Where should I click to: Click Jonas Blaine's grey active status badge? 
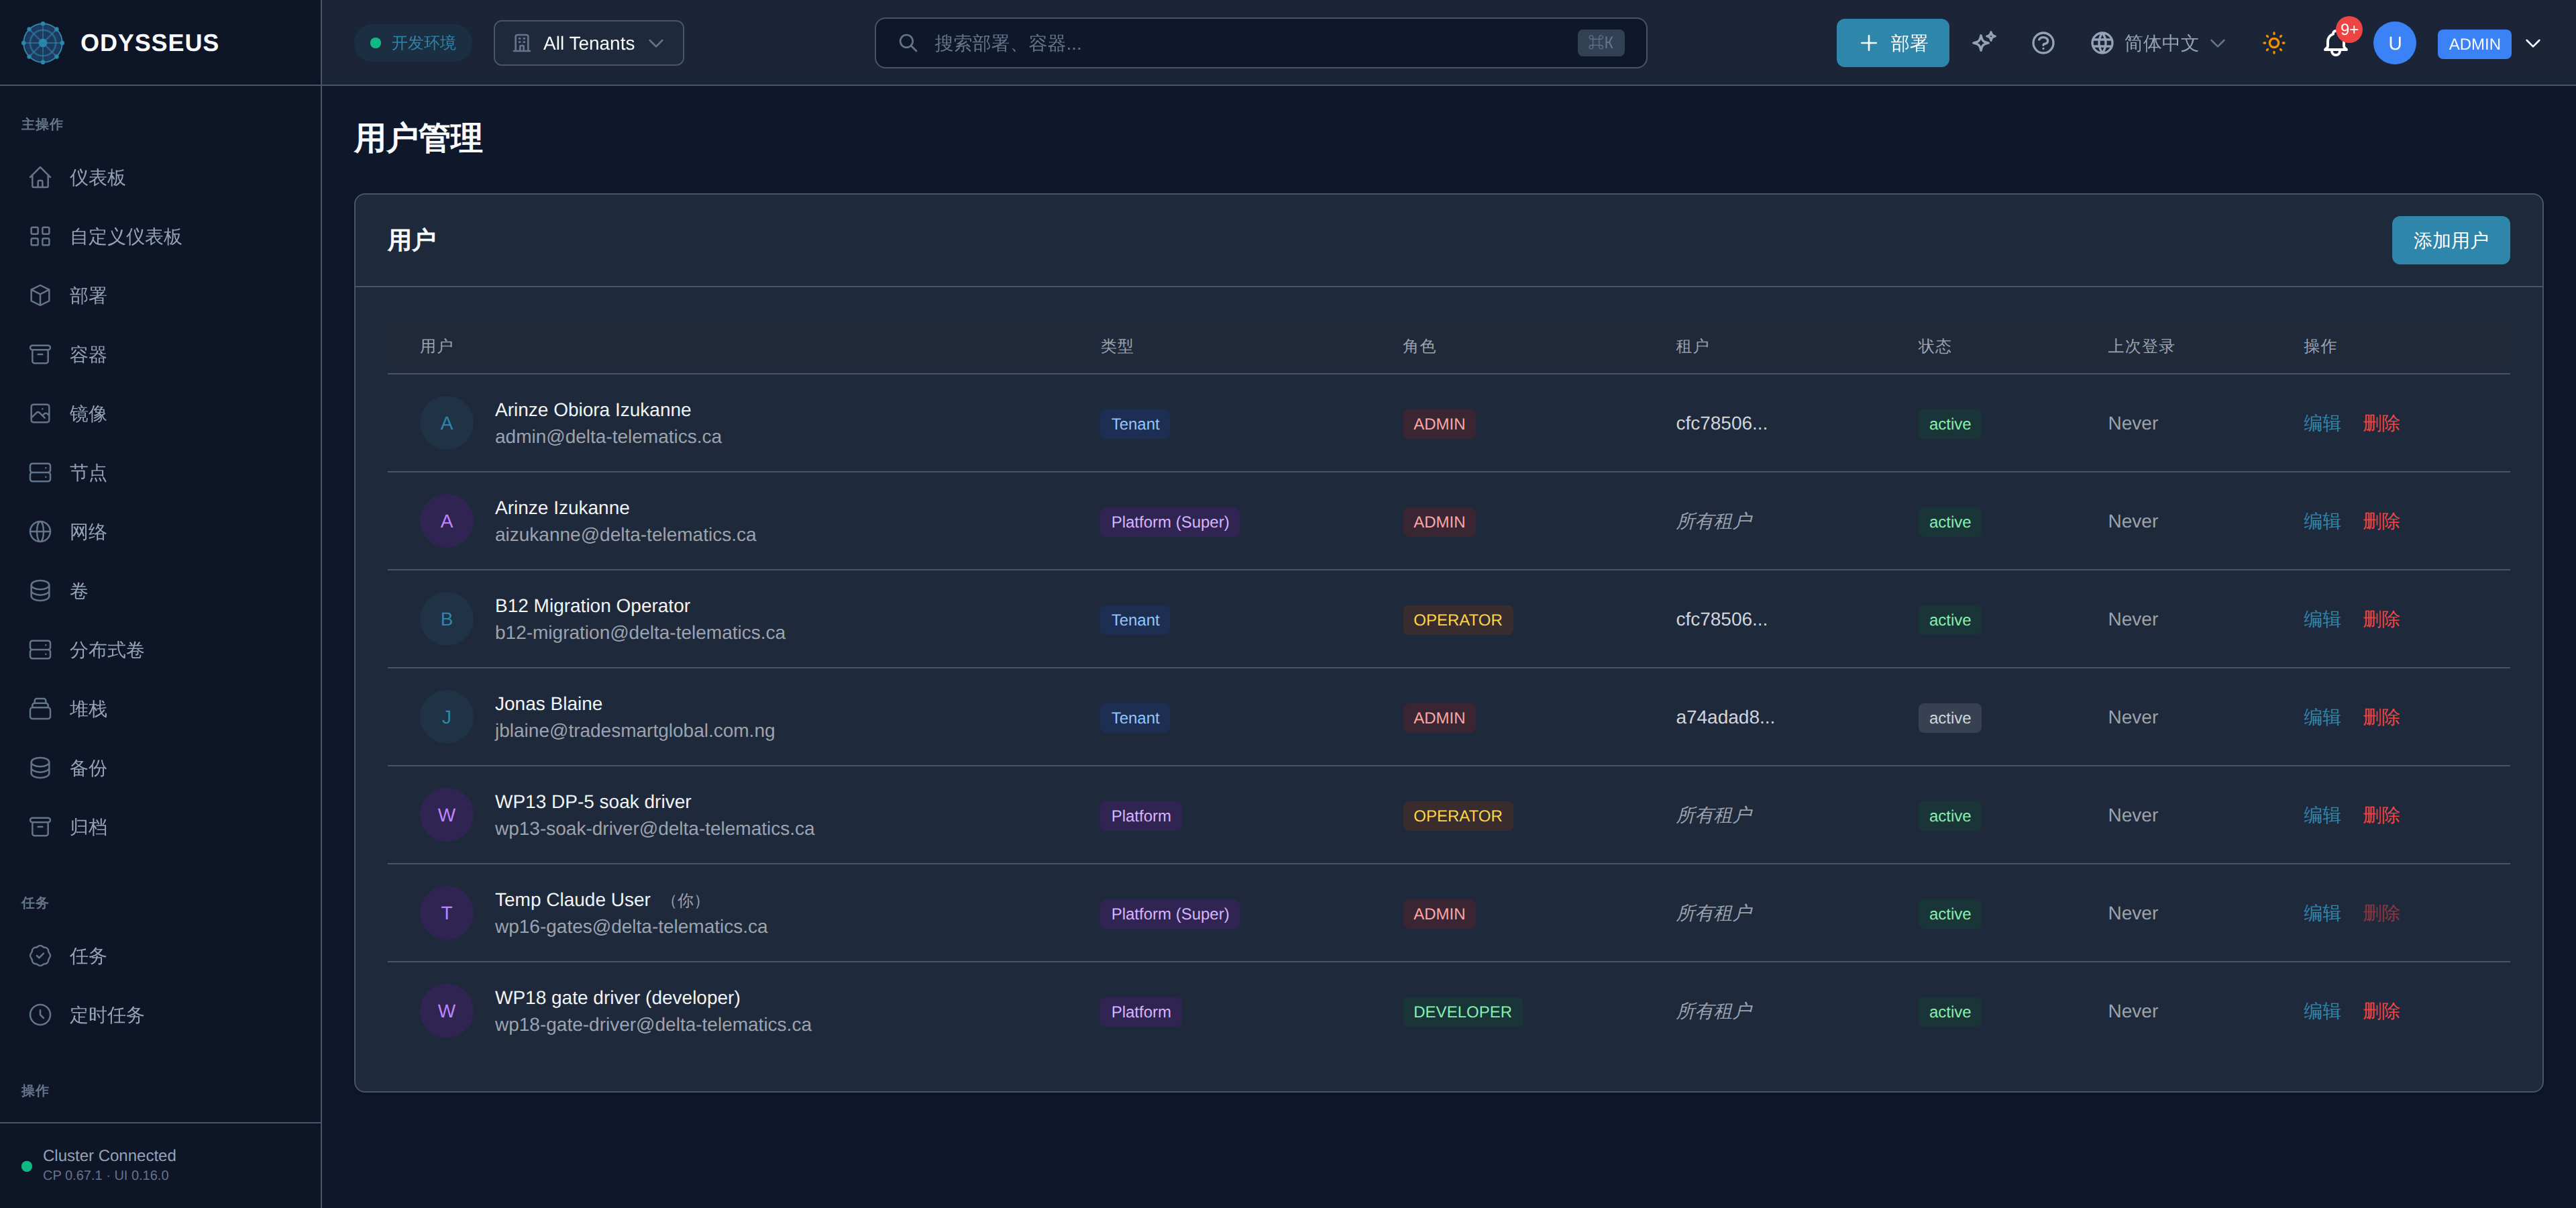click(x=1949, y=718)
